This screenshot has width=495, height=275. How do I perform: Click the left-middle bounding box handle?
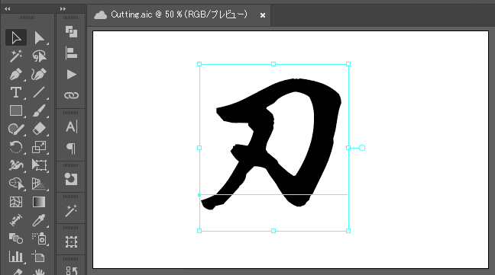199,148
